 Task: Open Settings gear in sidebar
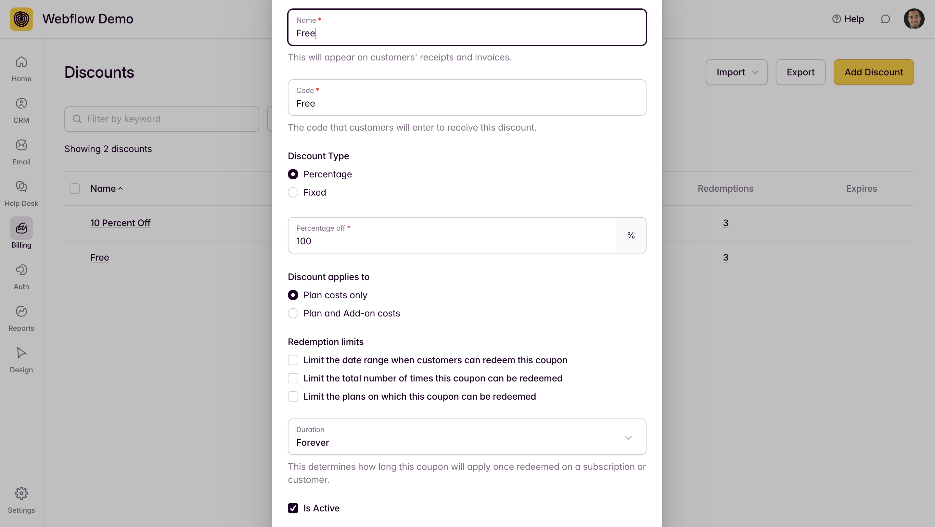[x=21, y=493]
